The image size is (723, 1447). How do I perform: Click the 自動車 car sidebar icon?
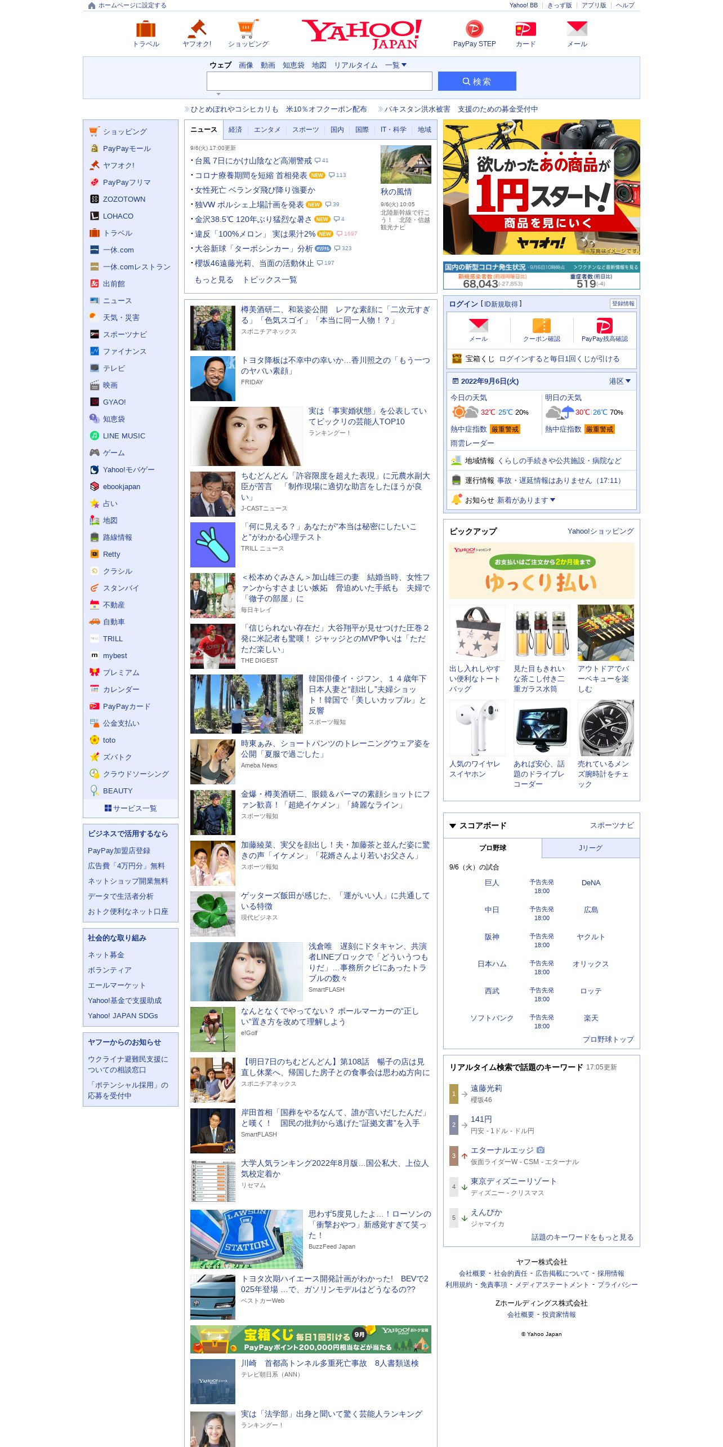95,622
